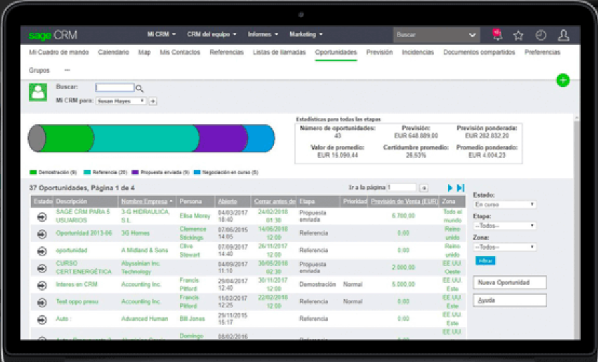This screenshot has height=362, width=598.
Task: Click the go arrow next to Susan Mayes
Action: (x=152, y=101)
